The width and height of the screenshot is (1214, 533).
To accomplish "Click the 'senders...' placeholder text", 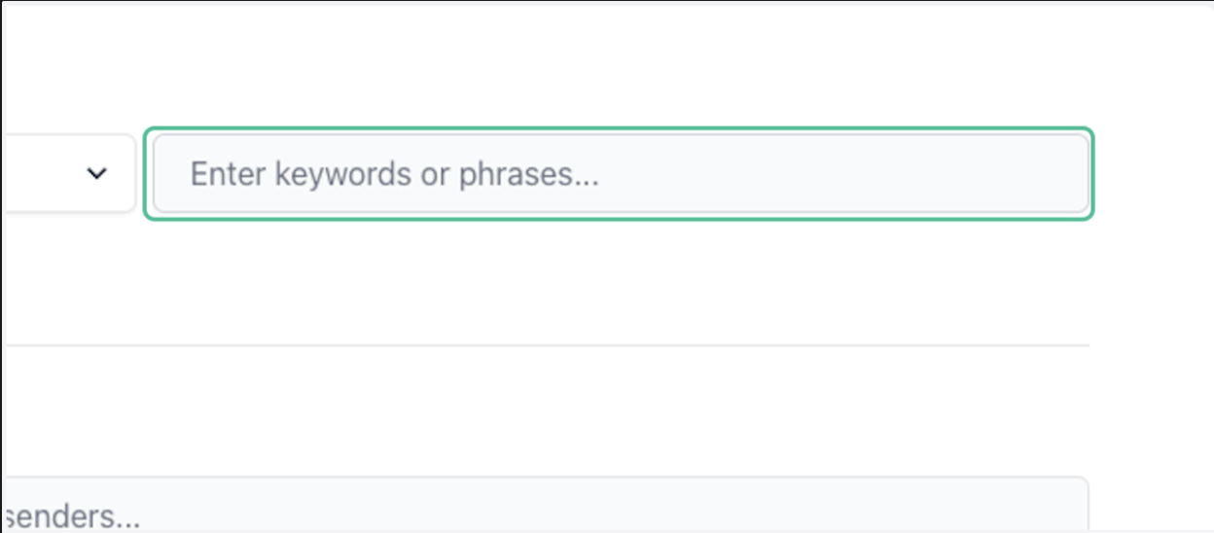I will click(72, 517).
